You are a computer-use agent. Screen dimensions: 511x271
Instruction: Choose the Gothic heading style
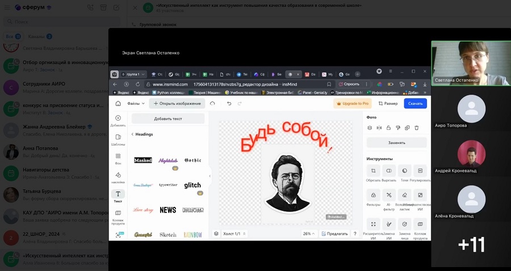pyautogui.click(x=193, y=160)
